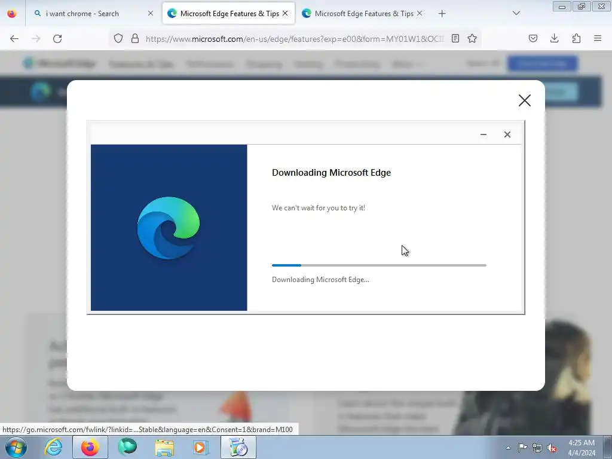Viewport: 612px width, 459px height.
Task: Go back with the browser back arrow
Action: click(14, 39)
